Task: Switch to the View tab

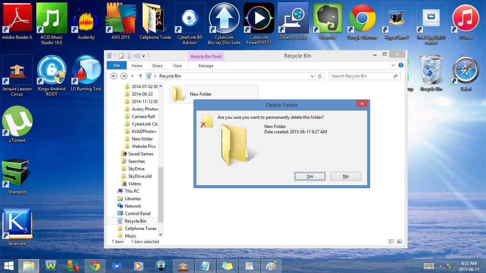Action: pyautogui.click(x=177, y=66)
